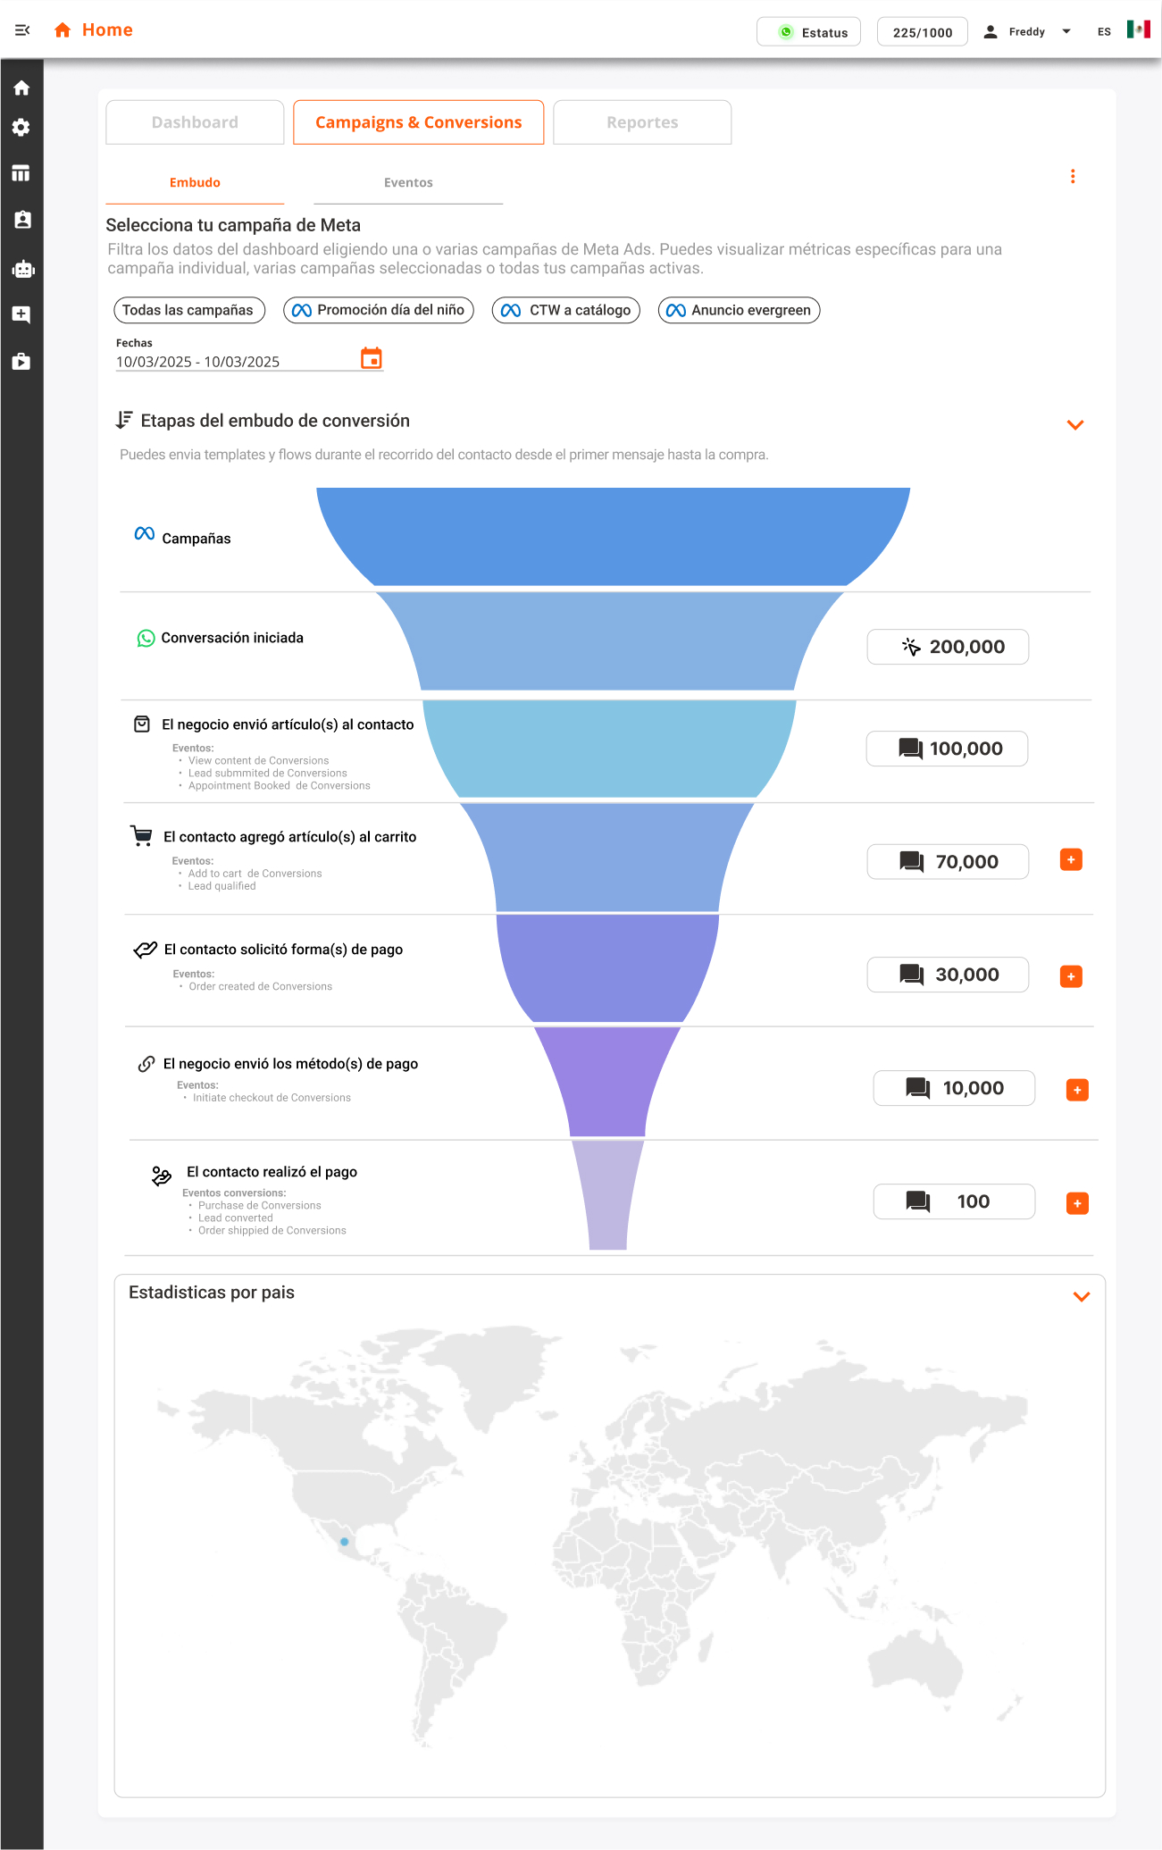The width and height of the screenshot is (1162, 1850).
Task: Toggle the Anuncio evergreen campaign chip
Action: click(739, 310)
